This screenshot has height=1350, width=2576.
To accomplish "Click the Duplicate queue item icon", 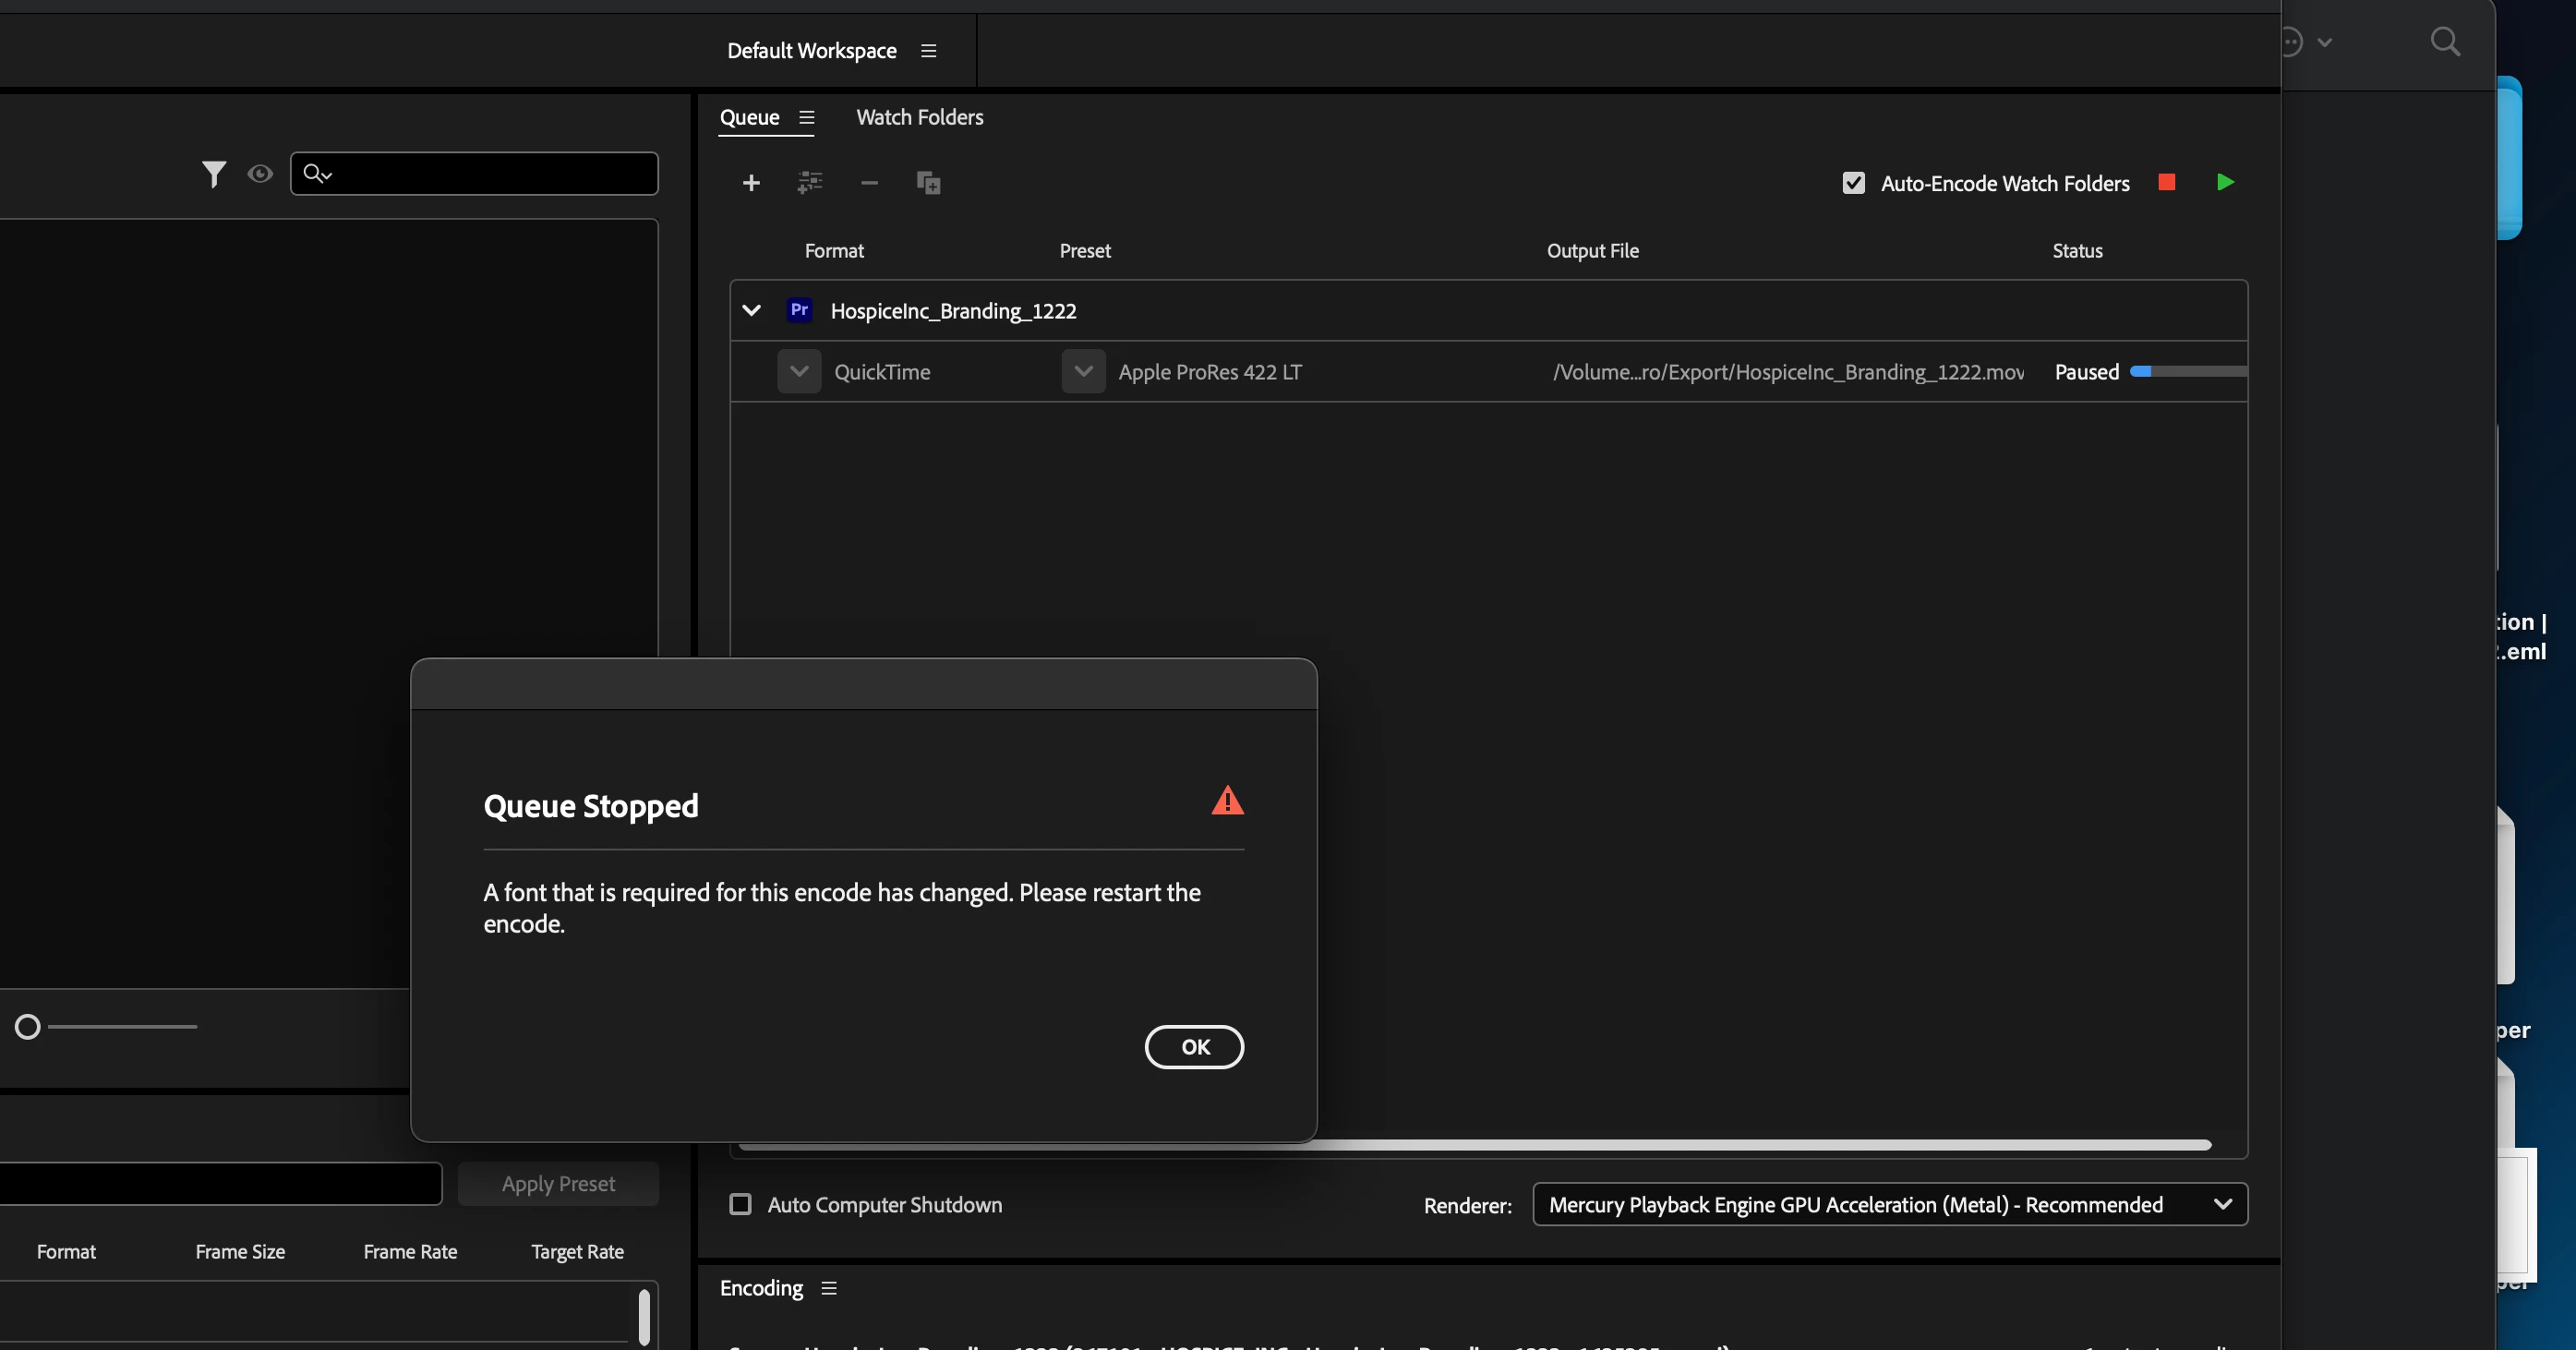I will pos(928,183).
